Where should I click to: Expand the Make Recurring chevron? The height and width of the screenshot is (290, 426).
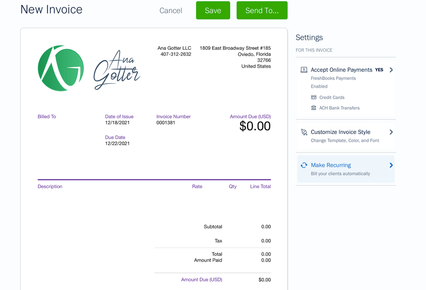click(391, 165)
